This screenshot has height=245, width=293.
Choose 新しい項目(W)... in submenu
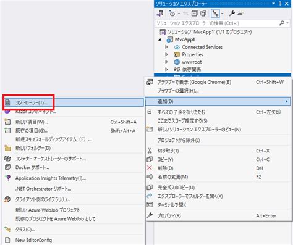(74, 122)
